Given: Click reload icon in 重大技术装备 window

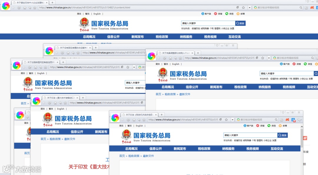Looking at the screenshot, I should [x=49, y=103].
